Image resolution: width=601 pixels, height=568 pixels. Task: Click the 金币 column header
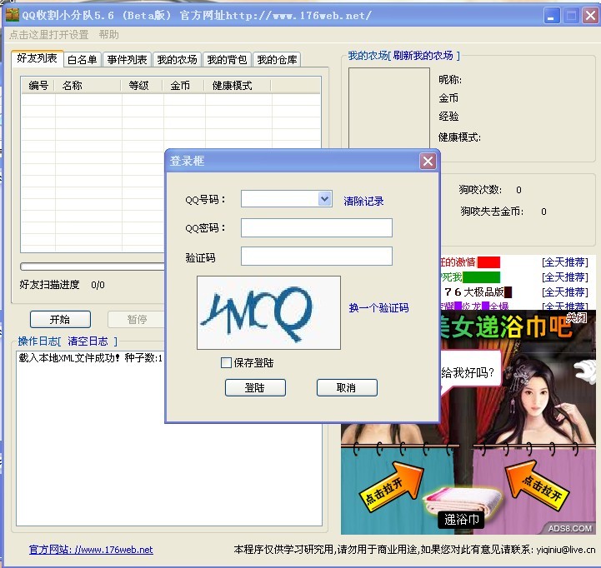[x=184, y=86]
